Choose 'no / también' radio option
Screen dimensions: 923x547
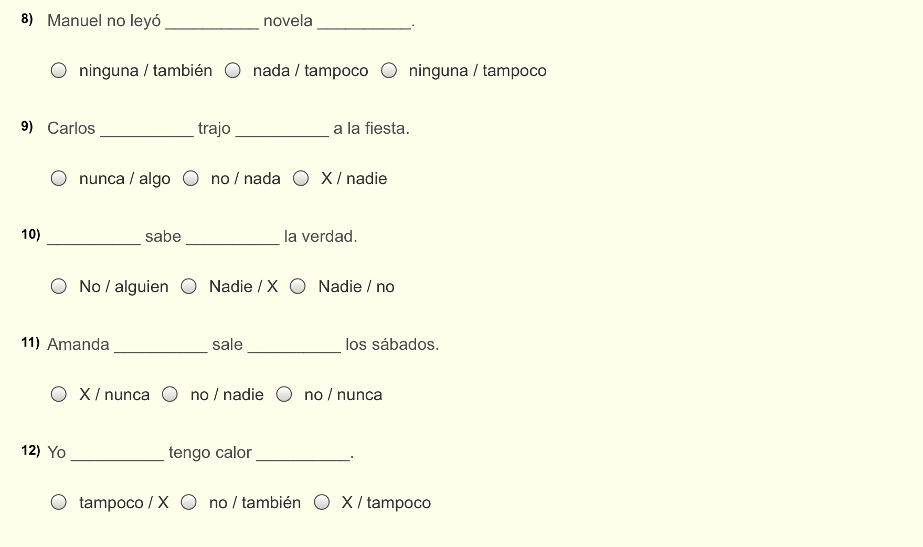coord(189,502)
